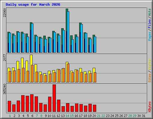The height and width of the screenshot is (119, 153).
Task: Select day 20 on the date axis
Action: [x=94, y=116]
